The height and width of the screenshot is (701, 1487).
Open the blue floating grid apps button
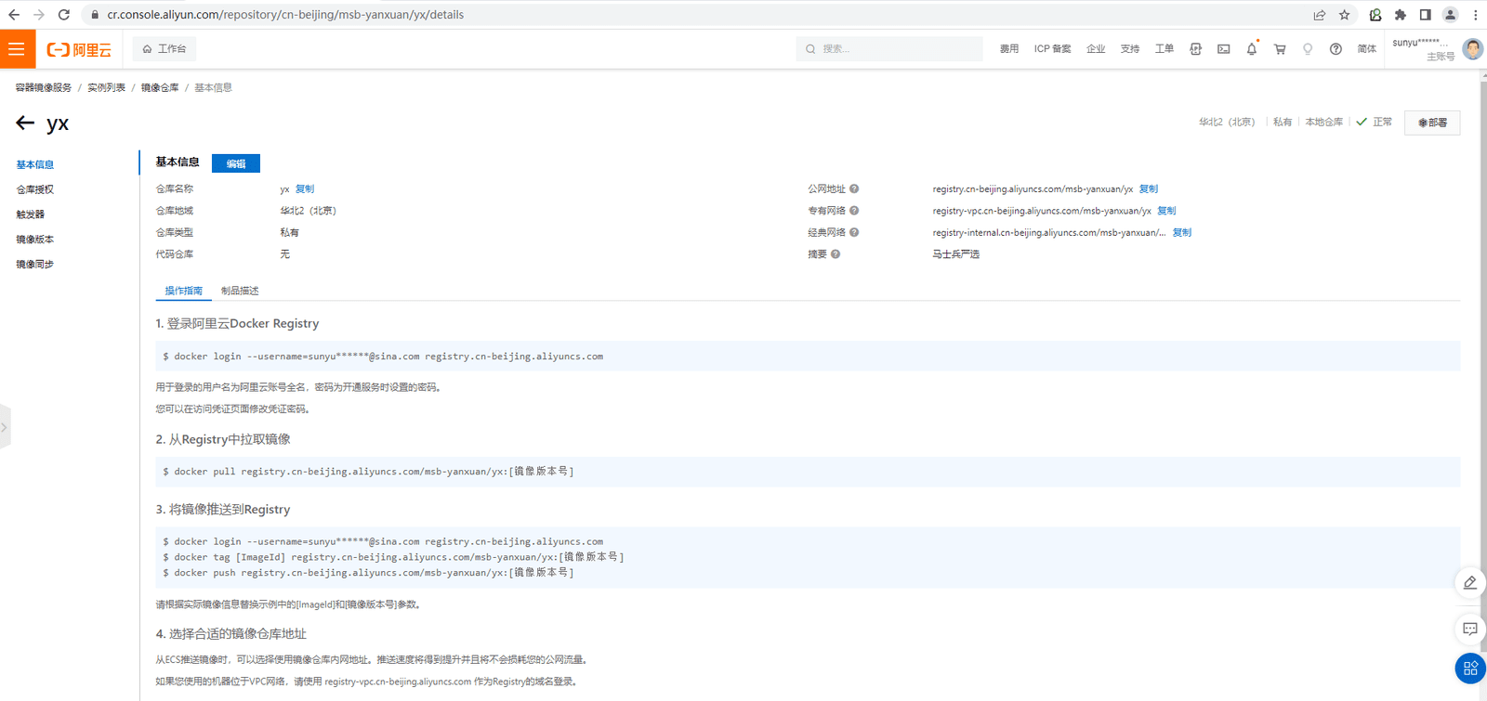(1470, 669)
